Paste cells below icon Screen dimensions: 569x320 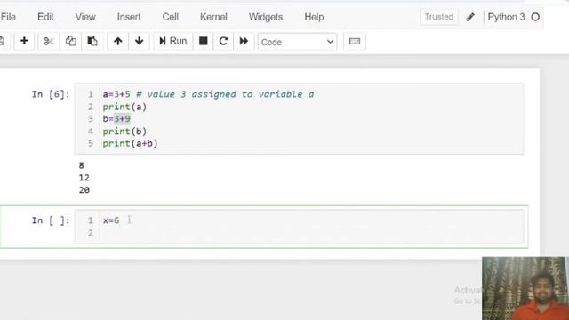coord(92,41)
